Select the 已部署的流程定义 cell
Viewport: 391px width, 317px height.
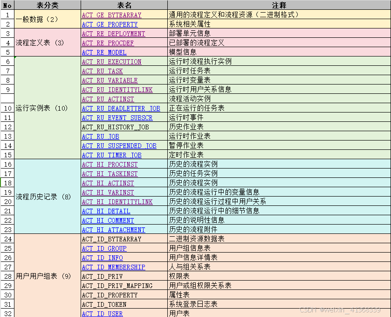[x=279, y=42]
